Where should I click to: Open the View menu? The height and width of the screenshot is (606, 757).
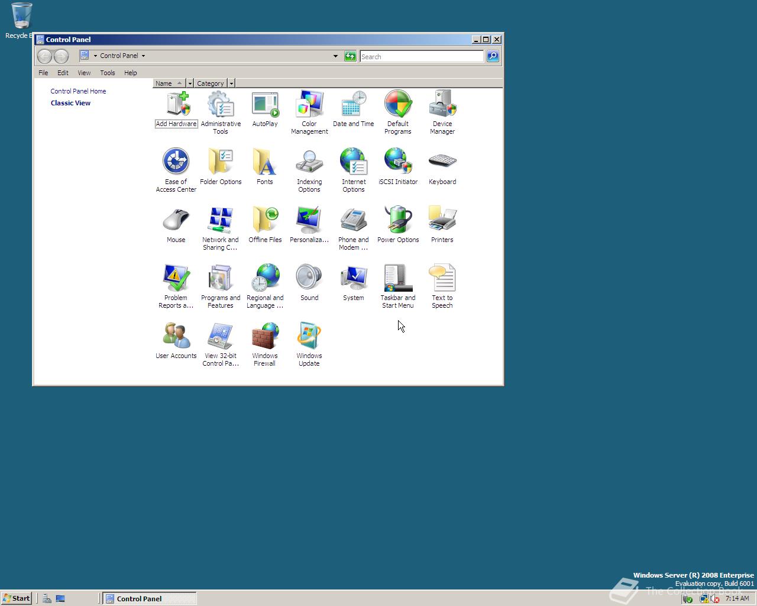coord(84,73)
